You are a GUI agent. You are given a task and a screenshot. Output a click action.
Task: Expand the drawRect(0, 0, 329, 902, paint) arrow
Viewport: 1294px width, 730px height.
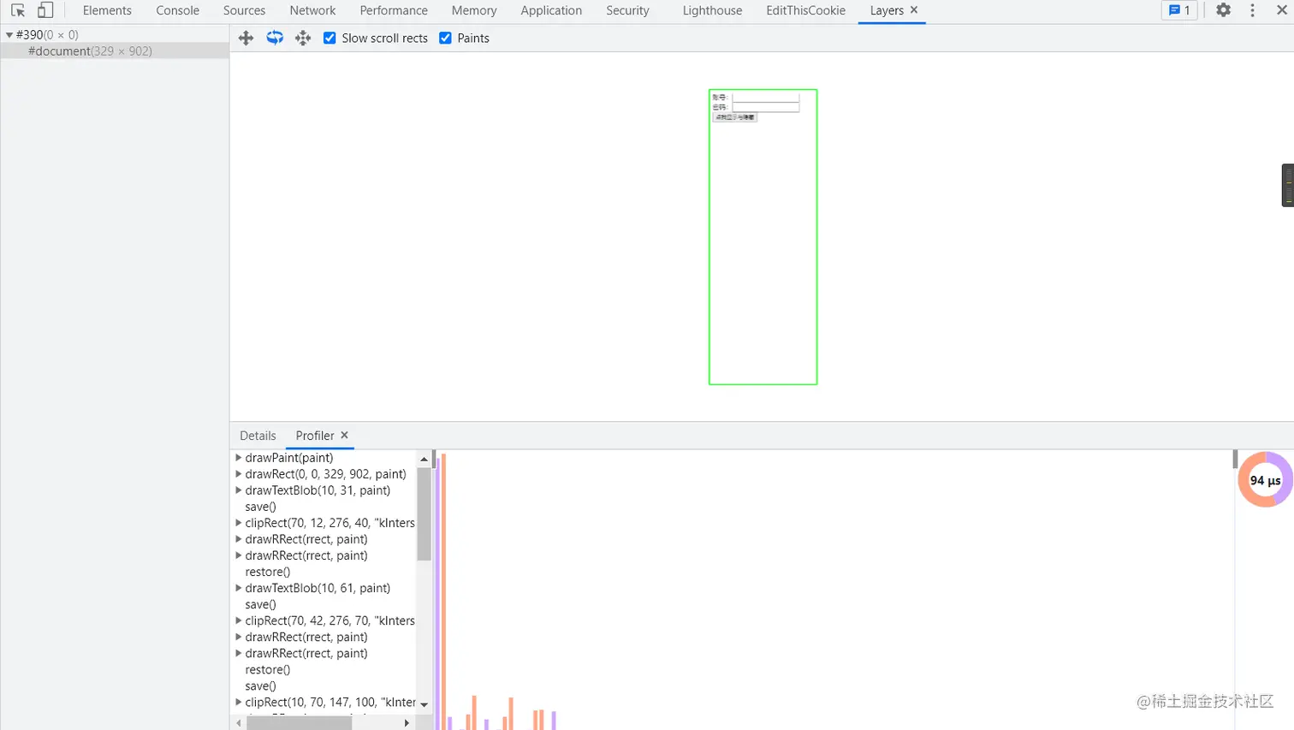(239, 474)
